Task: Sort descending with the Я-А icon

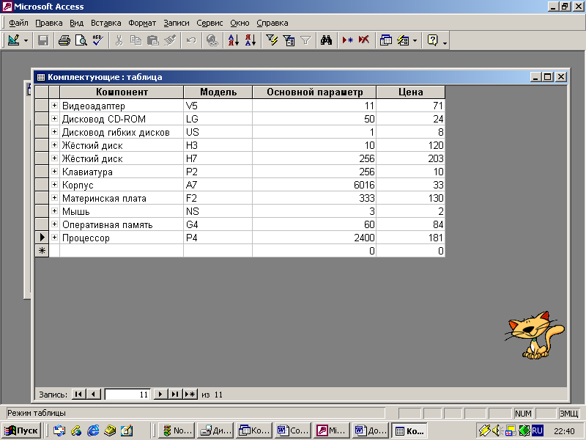Action: tap(251, 40)
